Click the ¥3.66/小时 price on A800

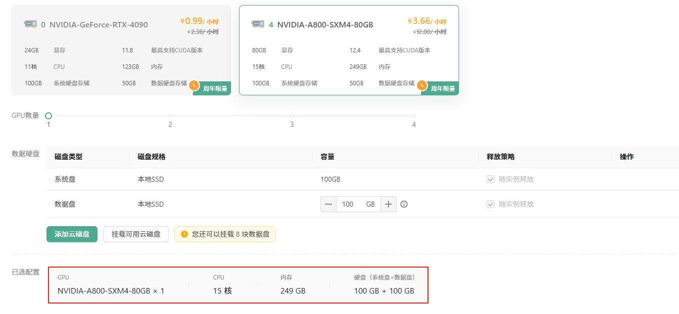coord(427,21)
